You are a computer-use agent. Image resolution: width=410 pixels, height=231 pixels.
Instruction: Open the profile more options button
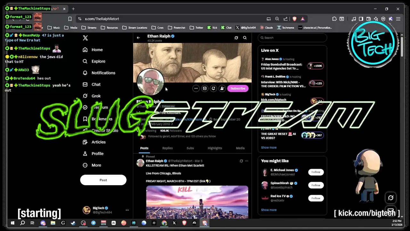pyautogui.click(x=196, y=89)
